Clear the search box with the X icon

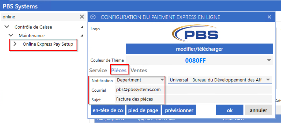82,17
